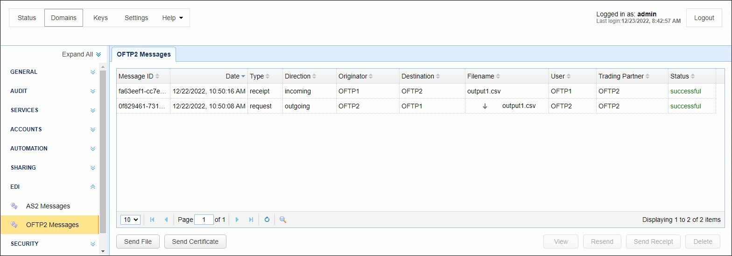Screen dimensions: 732x256
Task: Open the search magnifier in pager
Action: coord(282,220)
